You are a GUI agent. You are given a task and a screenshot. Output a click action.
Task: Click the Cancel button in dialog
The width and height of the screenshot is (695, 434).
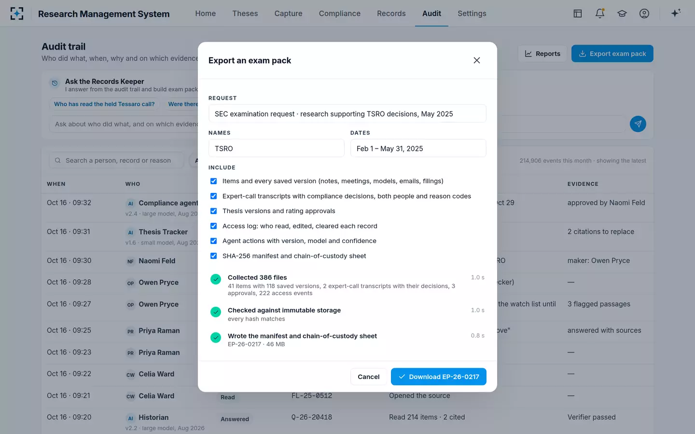pyautogui.click(x=369, y=377)
